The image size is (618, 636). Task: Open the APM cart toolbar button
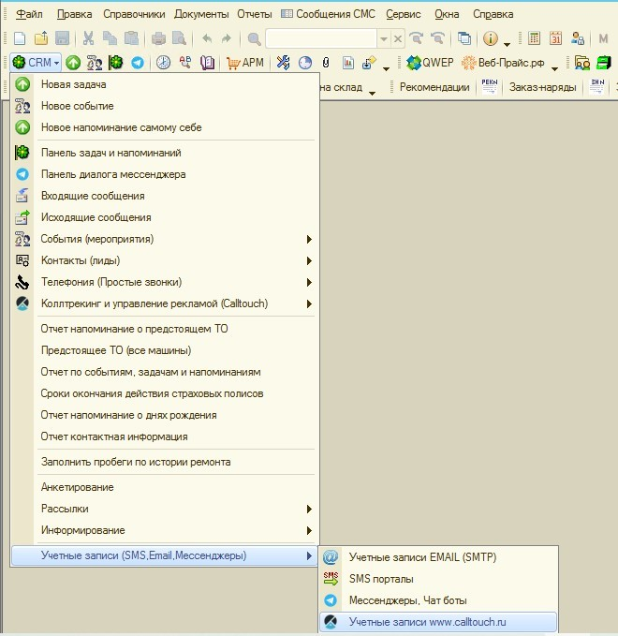pyautogui.click(x=245, y=63)
